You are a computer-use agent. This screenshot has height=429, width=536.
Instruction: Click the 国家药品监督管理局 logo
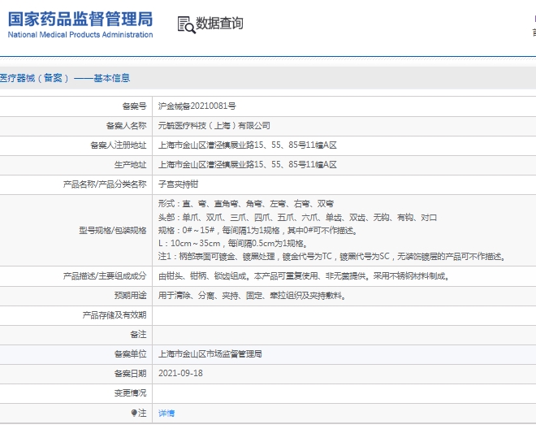pyautogui.click(x=80, y=24)
